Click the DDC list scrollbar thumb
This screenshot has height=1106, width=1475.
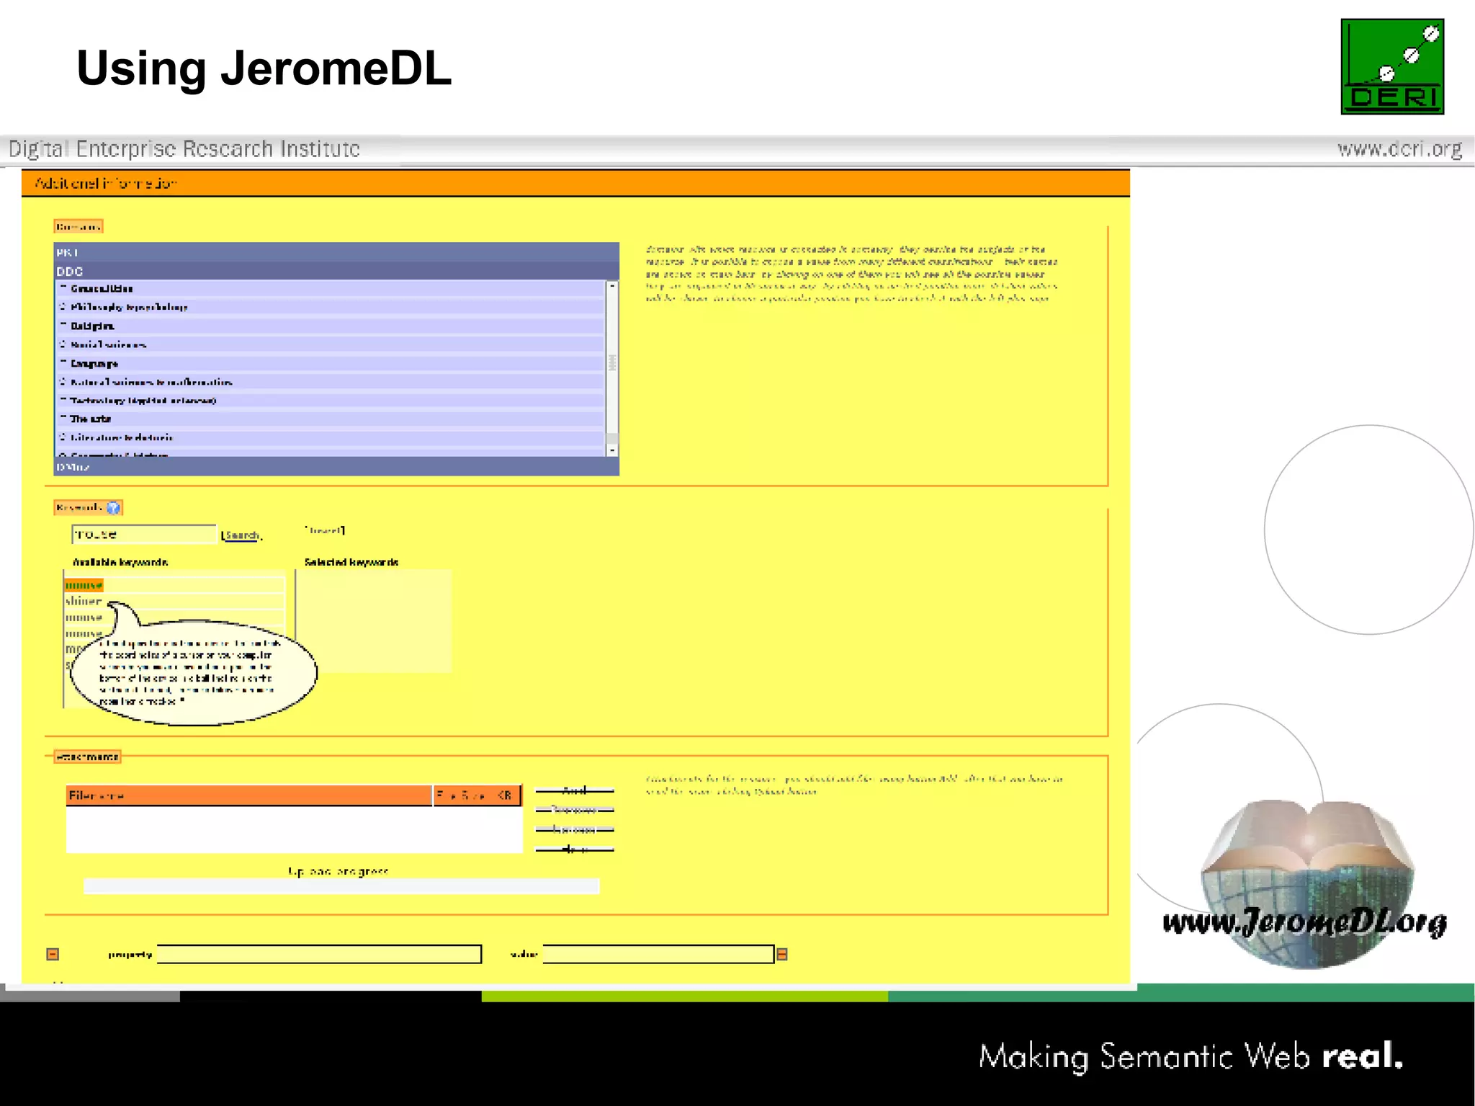click(612, 362)
